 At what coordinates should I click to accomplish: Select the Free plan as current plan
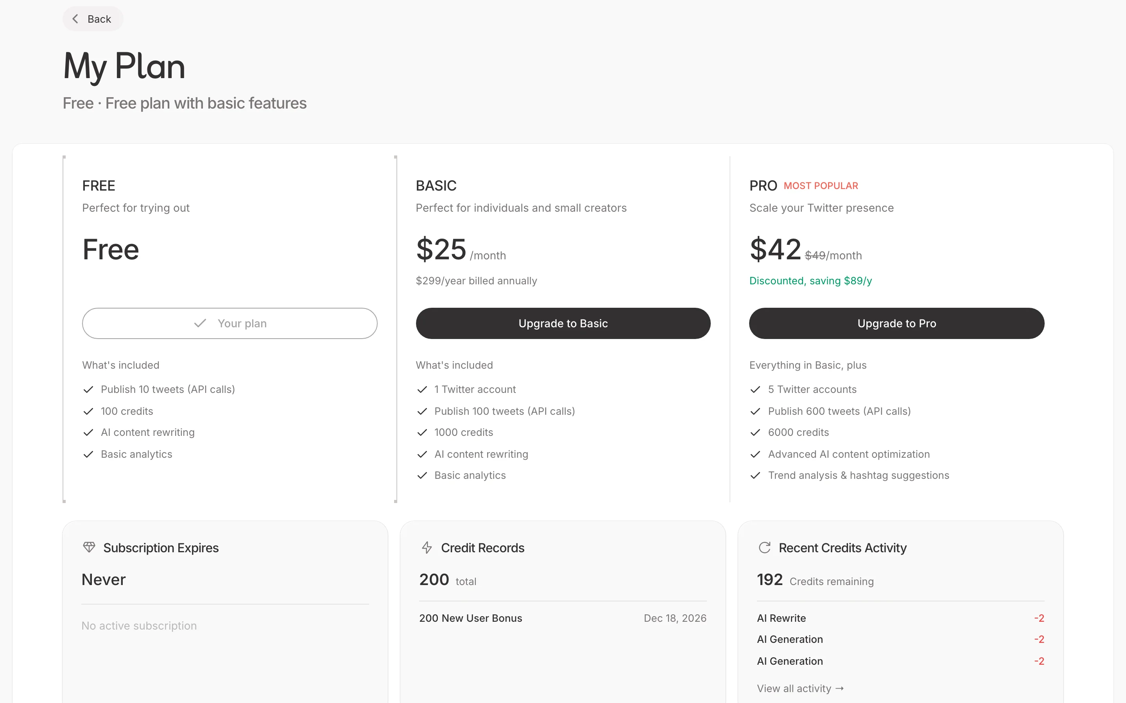pyautogui.click(x=230, y=323)
